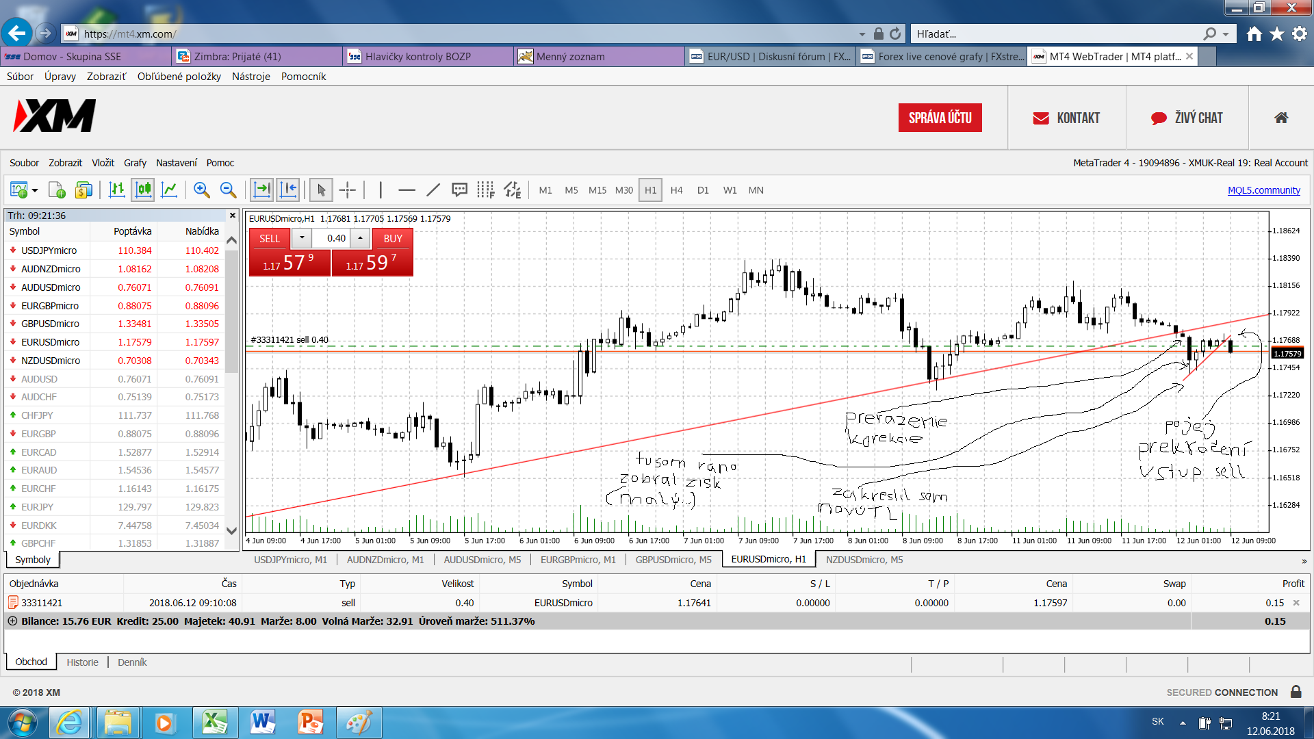Image resolution: width=1314 pixels, height=739 pixels.
Task: Decrease lot volume with down arrow
Action: 302,238
